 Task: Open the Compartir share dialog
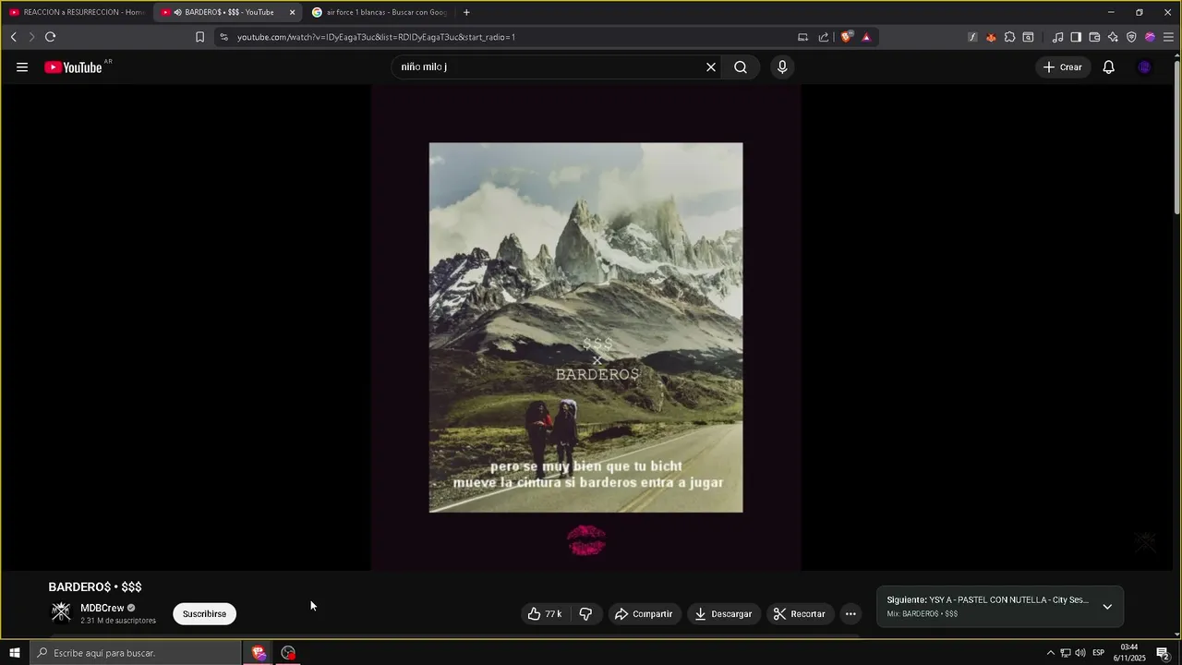point(644,614)
